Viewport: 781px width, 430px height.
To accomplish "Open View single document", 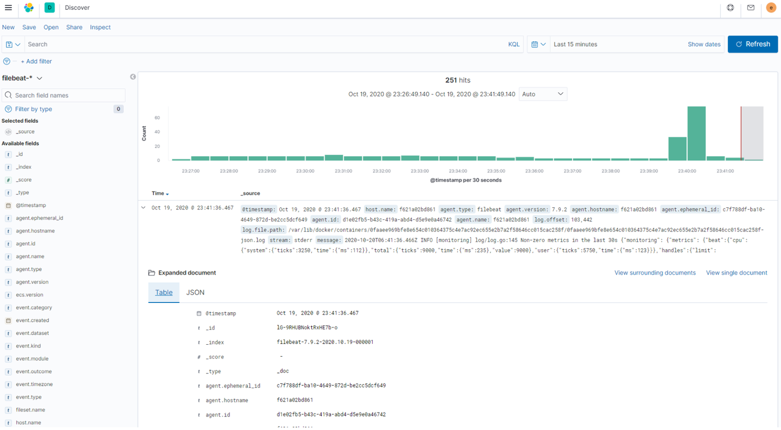I will click(737, 273).
